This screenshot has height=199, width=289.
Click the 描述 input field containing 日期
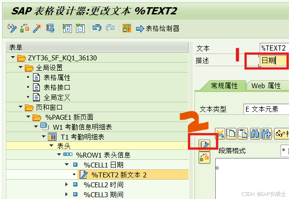[x=274, y=60]
